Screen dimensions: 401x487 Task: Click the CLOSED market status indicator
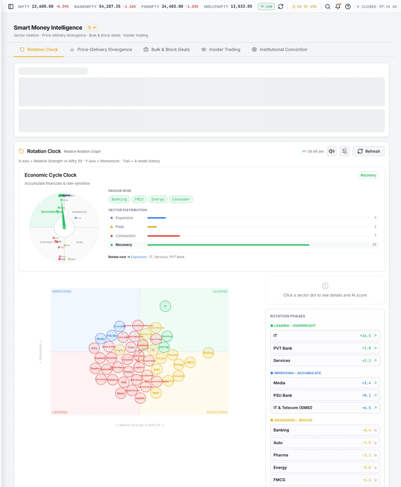[366, 7]
